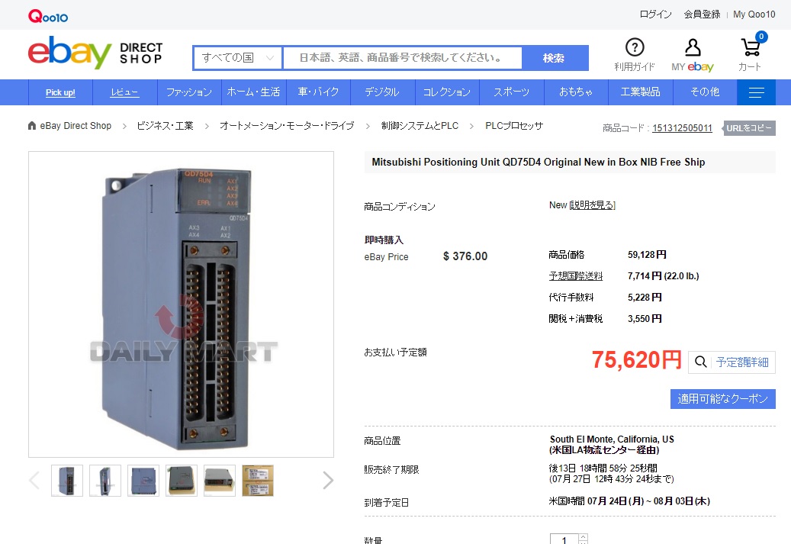Open the 車・バイク category
This screenshot has height=544, width=791.
(318, 92)
